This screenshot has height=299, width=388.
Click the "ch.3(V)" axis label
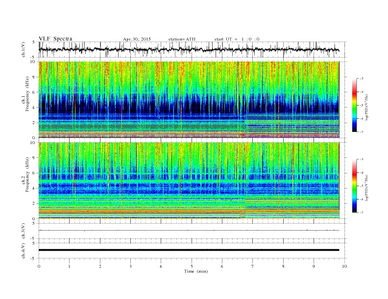[23, 231]
